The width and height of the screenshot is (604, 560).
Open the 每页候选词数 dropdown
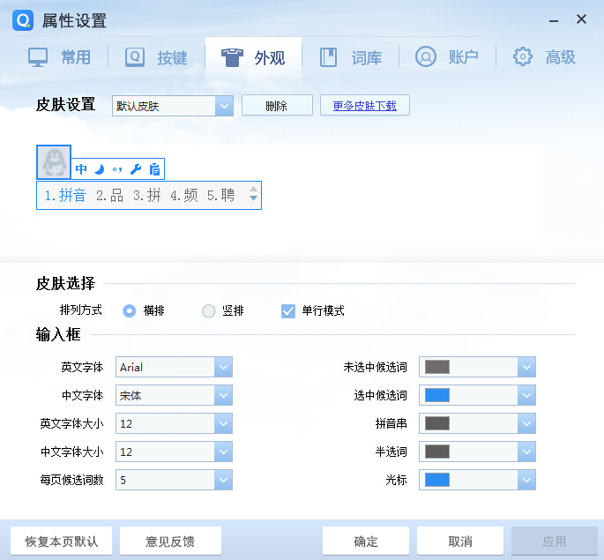(x=223, y=480)
